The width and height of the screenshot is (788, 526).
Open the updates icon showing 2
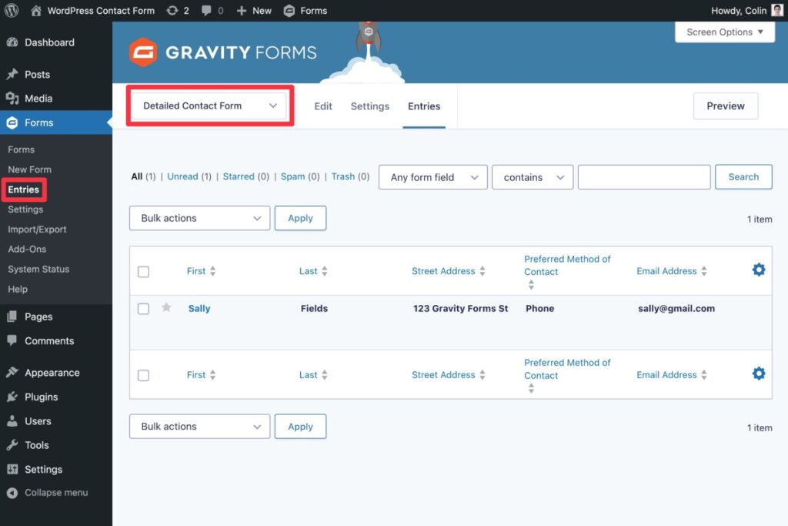[172, 11]
